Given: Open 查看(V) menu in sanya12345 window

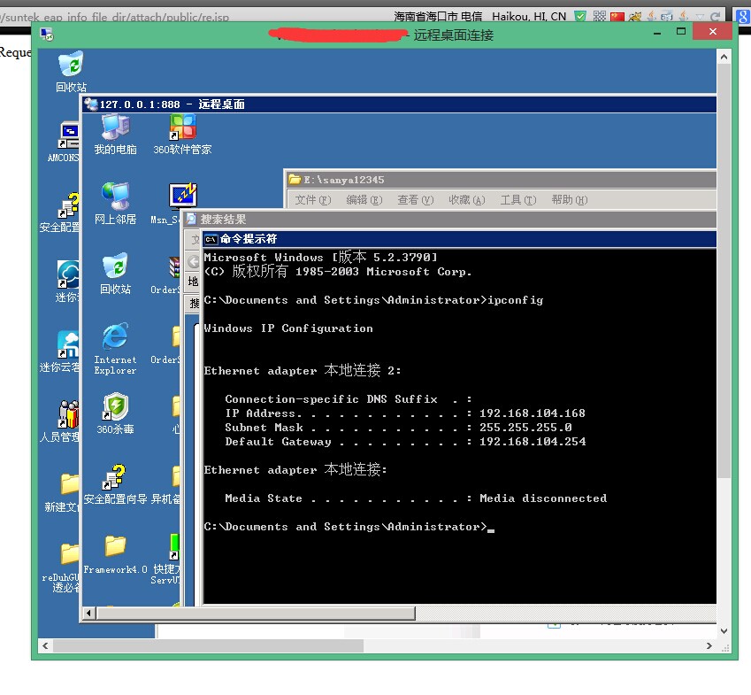Looking at the screenshot, I should click(x=415, y=200).
